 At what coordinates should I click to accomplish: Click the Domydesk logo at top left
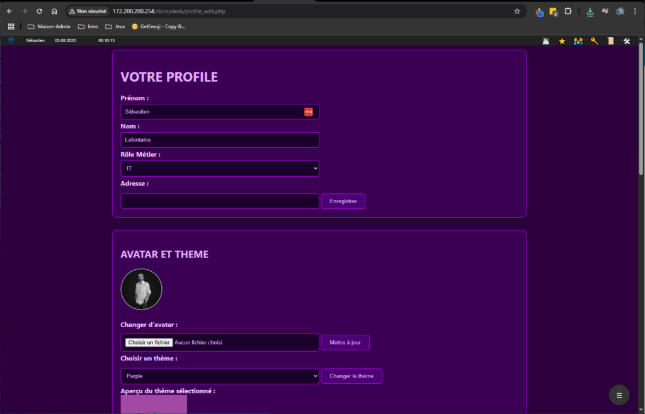(x=11, y=40)
